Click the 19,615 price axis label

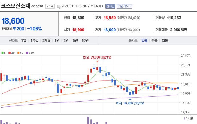tap(185, 84)
